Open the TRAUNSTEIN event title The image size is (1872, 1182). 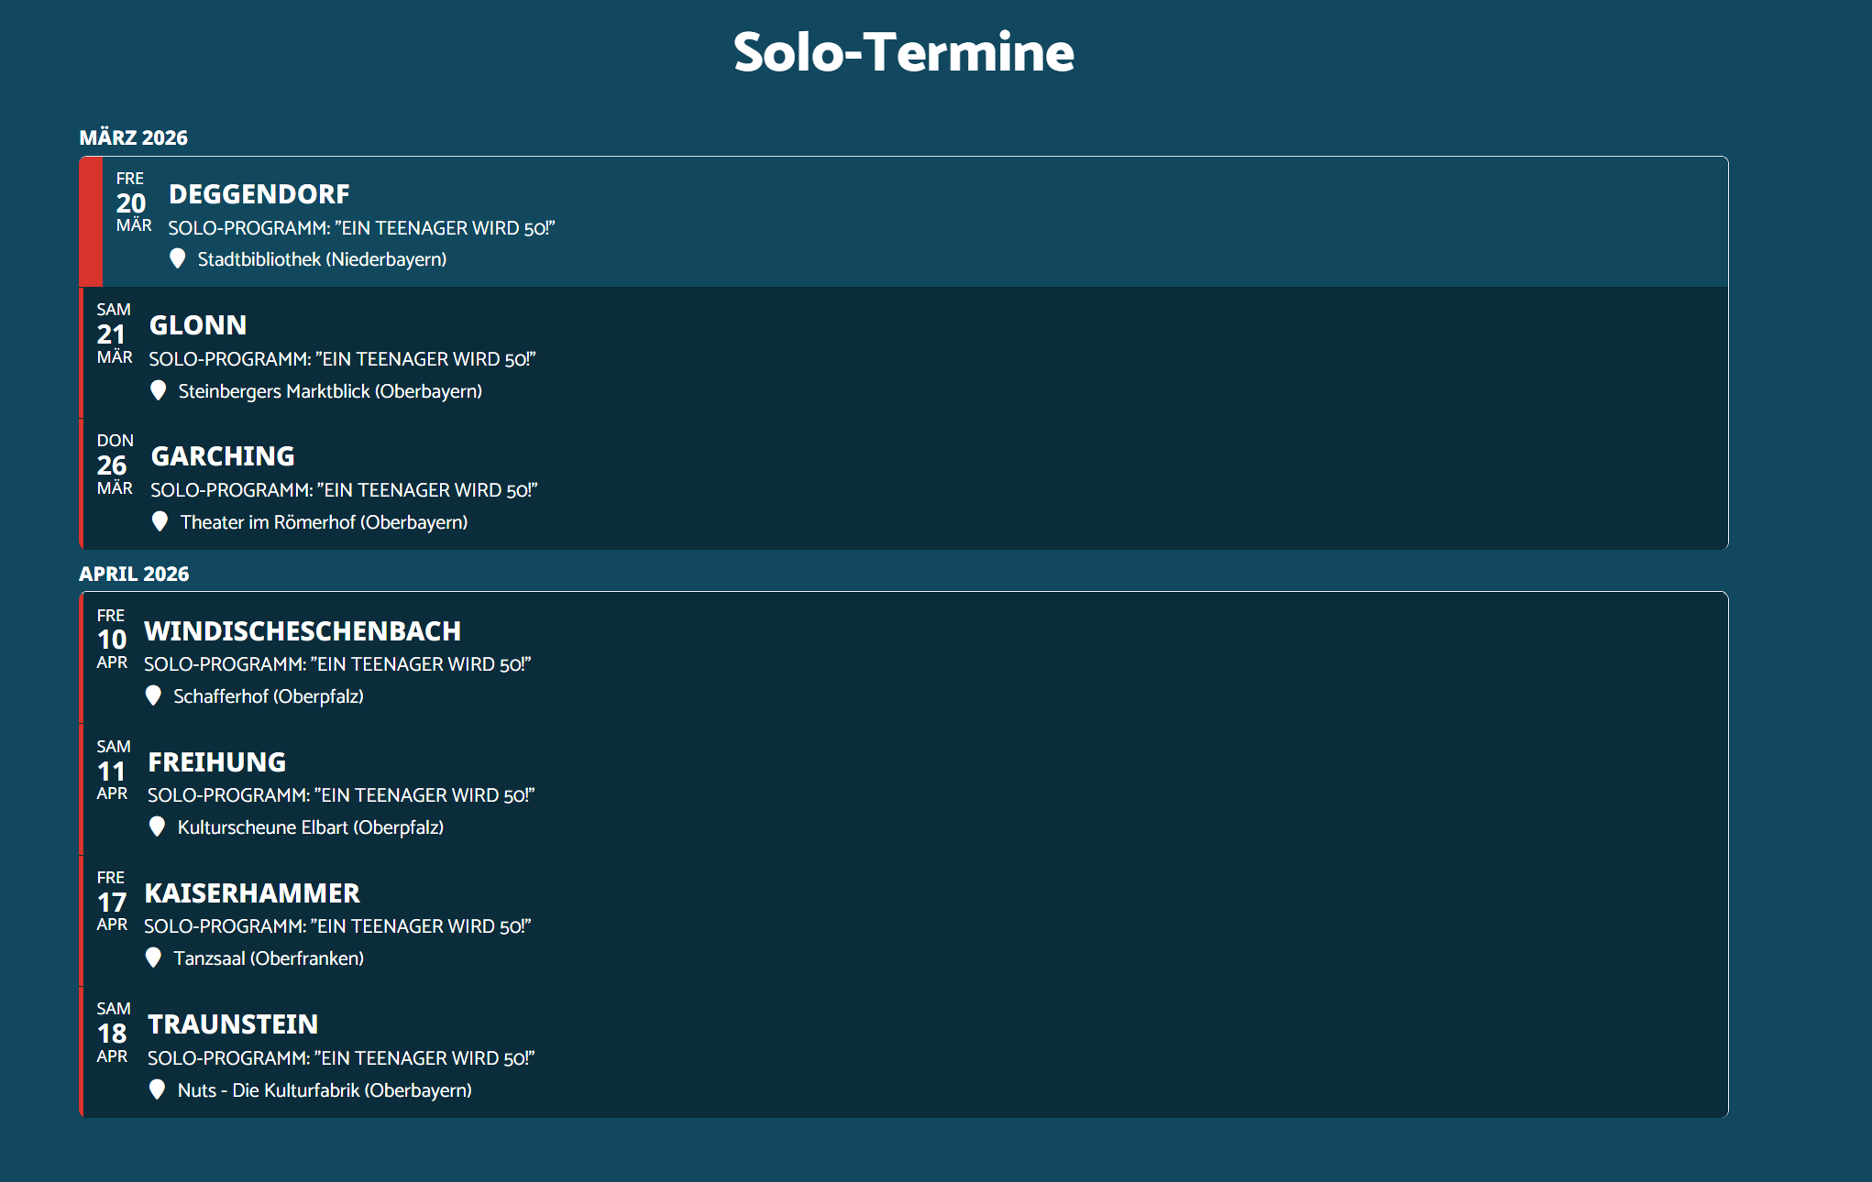pos(233,1024)
